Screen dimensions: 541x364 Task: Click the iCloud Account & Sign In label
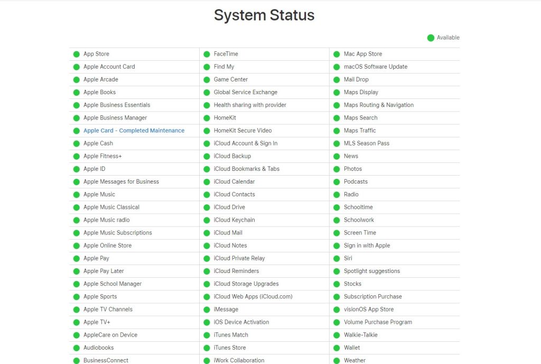246,143
